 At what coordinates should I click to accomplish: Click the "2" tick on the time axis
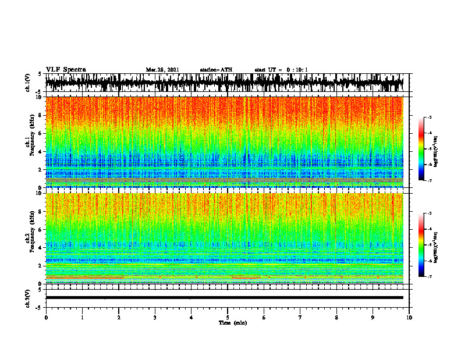click(119, 318)
